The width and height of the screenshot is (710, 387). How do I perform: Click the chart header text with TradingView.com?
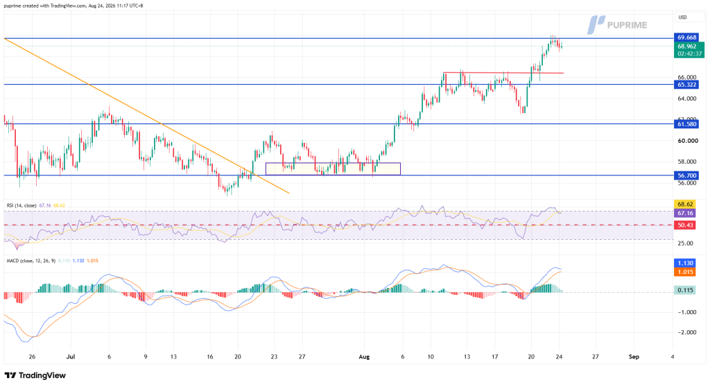[73, 6]
